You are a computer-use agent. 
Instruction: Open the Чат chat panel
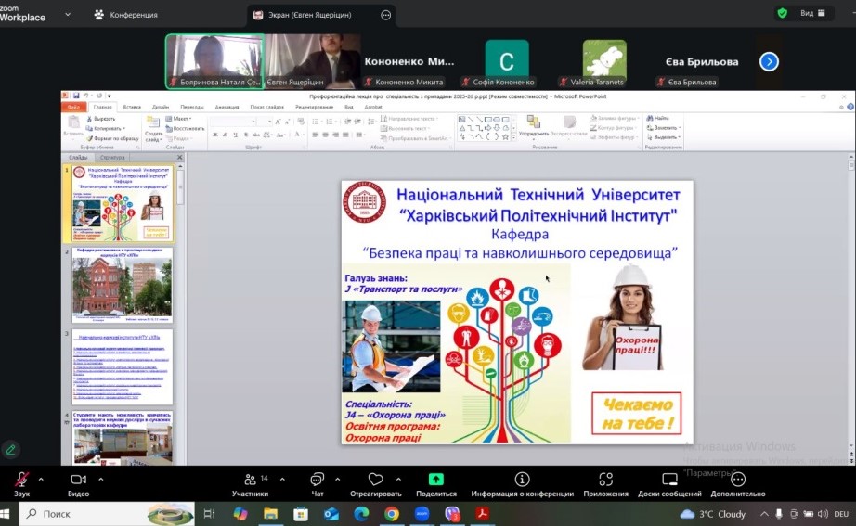coord(317,480)
